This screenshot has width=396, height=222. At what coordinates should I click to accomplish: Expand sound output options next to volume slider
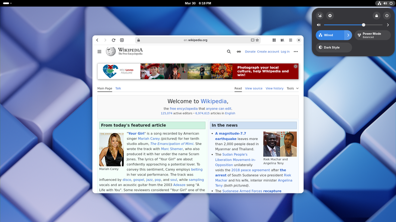pyautogui.click(x=387, y=24)
